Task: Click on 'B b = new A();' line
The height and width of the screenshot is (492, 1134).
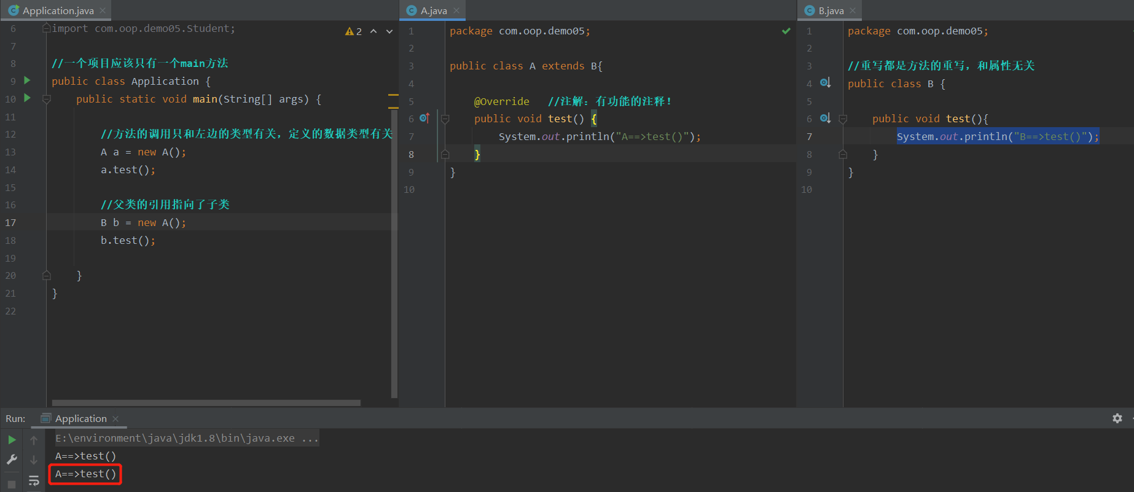Action: click(x=143, y=222)
